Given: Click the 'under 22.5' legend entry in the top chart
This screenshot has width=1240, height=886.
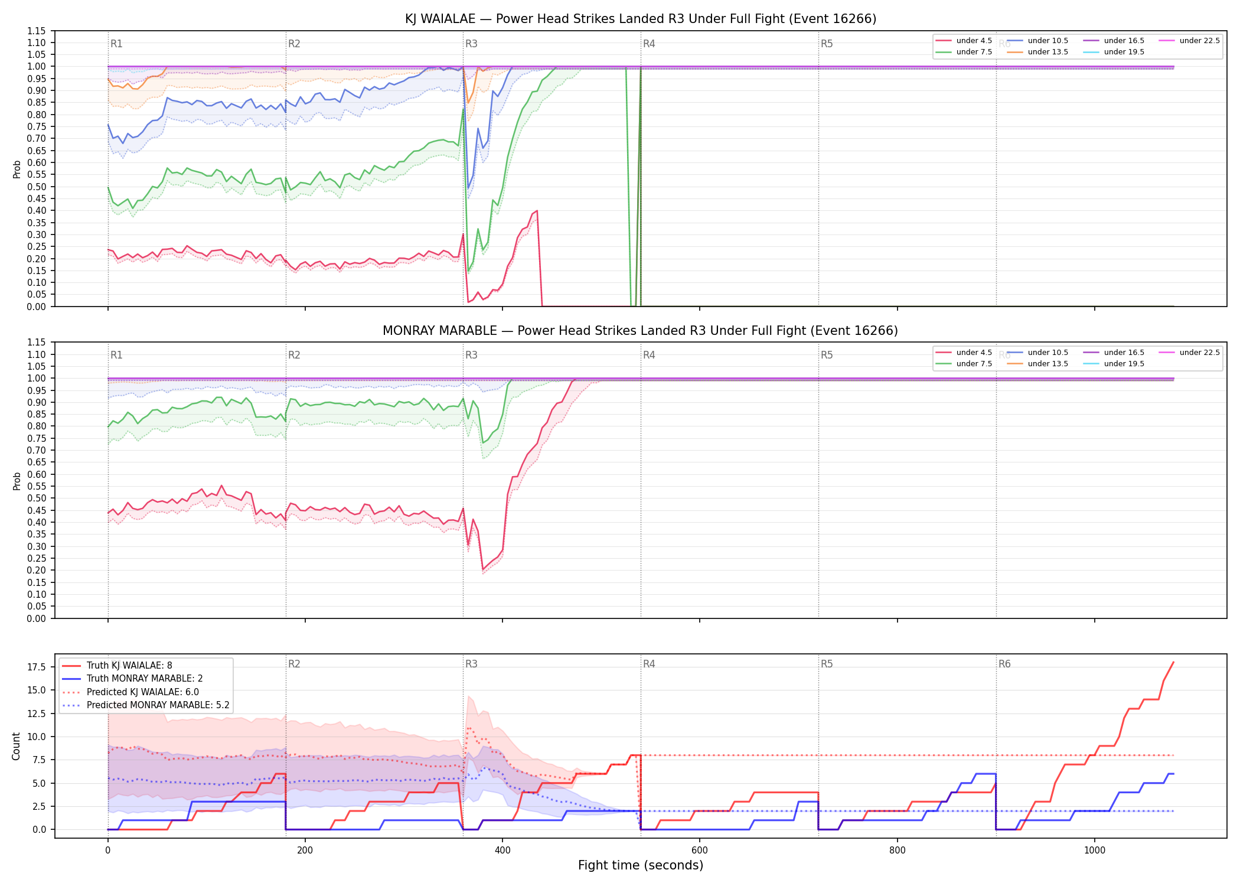Looking at the screenshot, I should 1189,41.
